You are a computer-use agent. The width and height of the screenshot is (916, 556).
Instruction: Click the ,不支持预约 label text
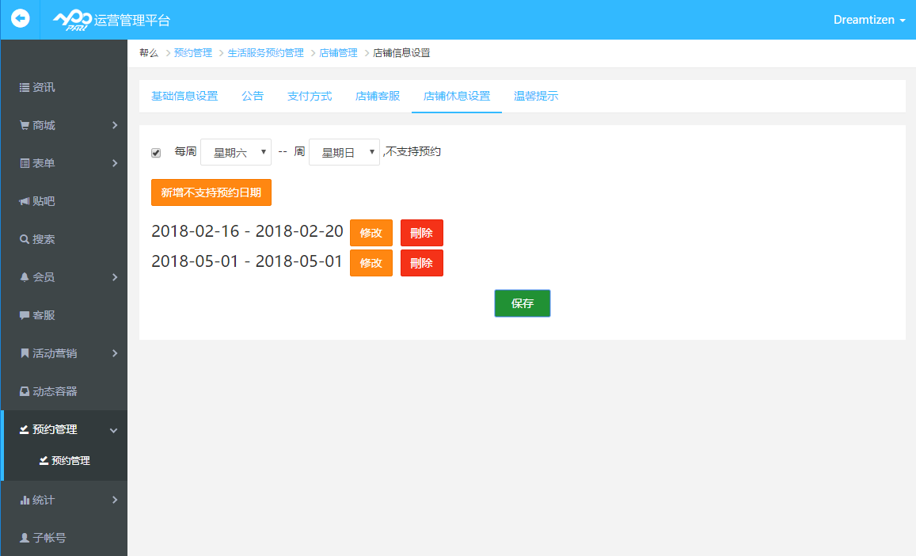coord(412,151)
